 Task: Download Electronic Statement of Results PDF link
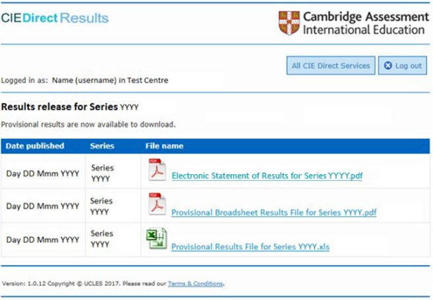point(267,176)
